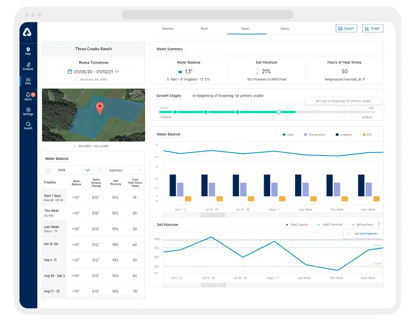
Task: Open the three-dot menu on the Soil Moisture chart
Action: point(379,224)
